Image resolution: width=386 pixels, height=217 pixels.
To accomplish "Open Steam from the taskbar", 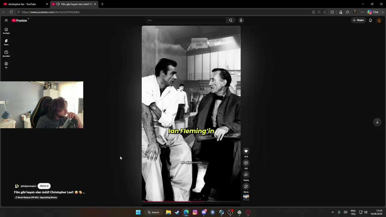I will pyautogui.click(x=177, y=212).
